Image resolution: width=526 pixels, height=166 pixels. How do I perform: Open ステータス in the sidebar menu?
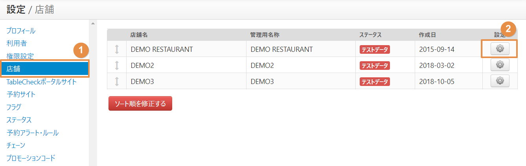click(19, 120)
